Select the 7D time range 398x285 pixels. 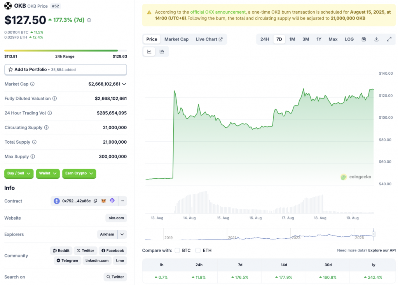tap(279, 39)
